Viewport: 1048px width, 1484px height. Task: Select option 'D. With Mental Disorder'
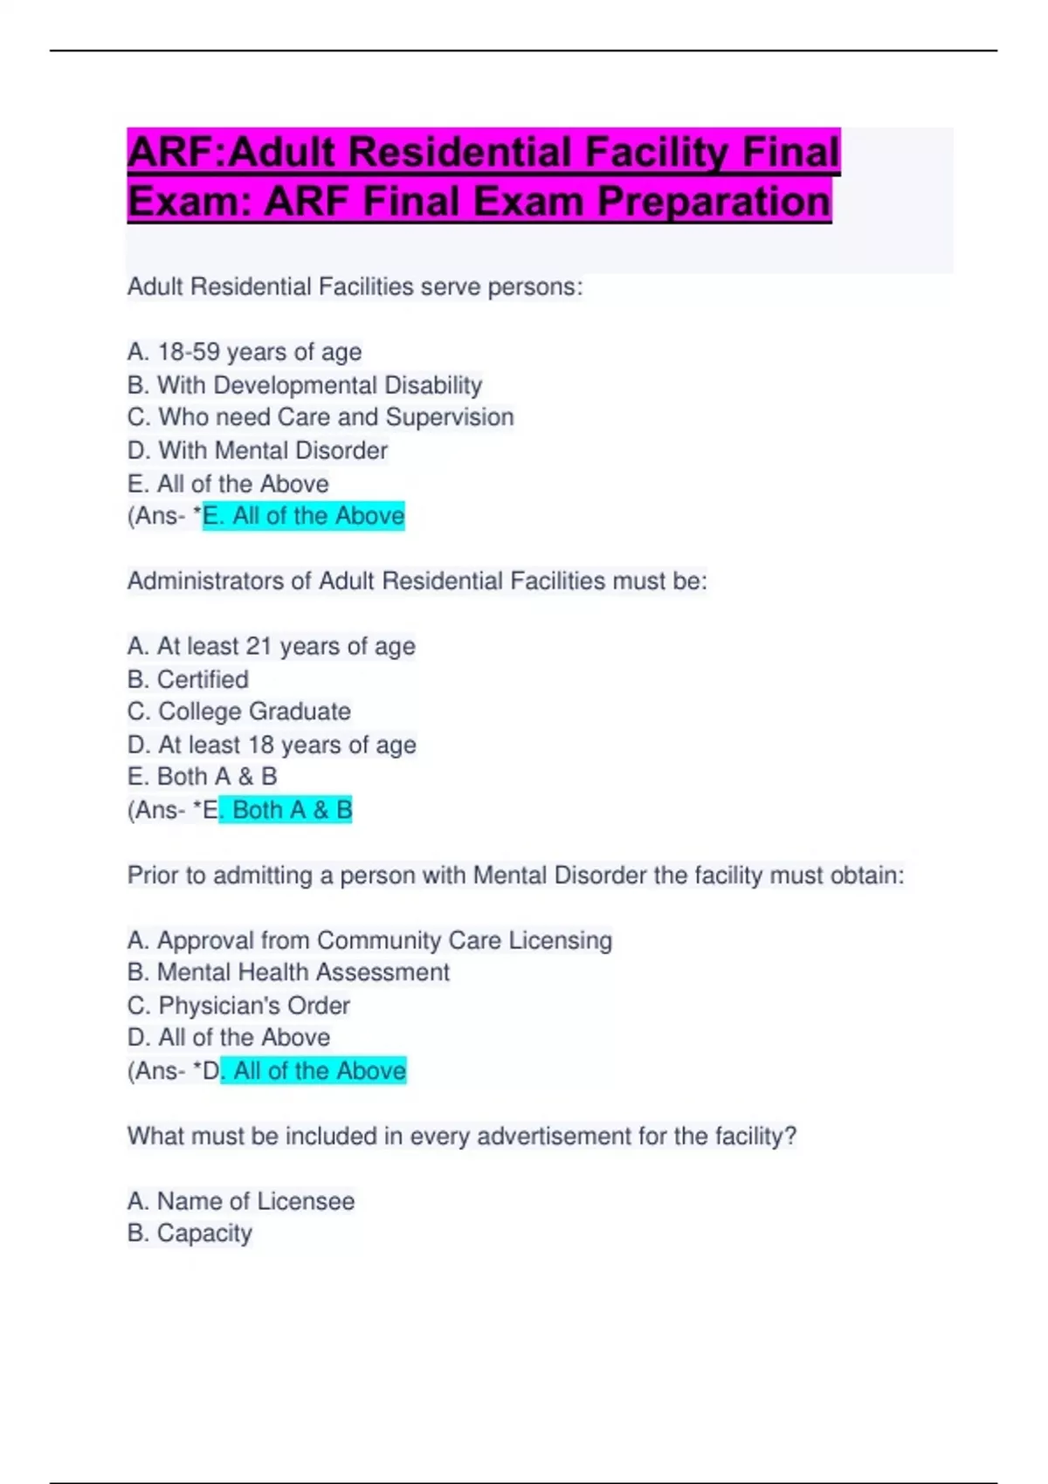point(258,450)
